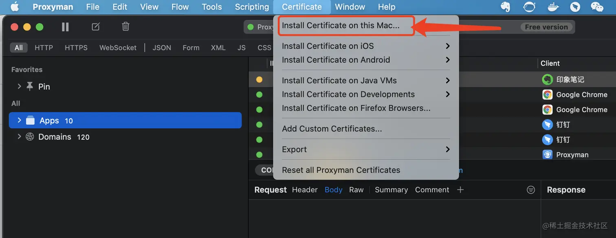This screenshot has width=616, height=238.
Task: Toggle the JSON content filter
Action: tap(162, 48)
